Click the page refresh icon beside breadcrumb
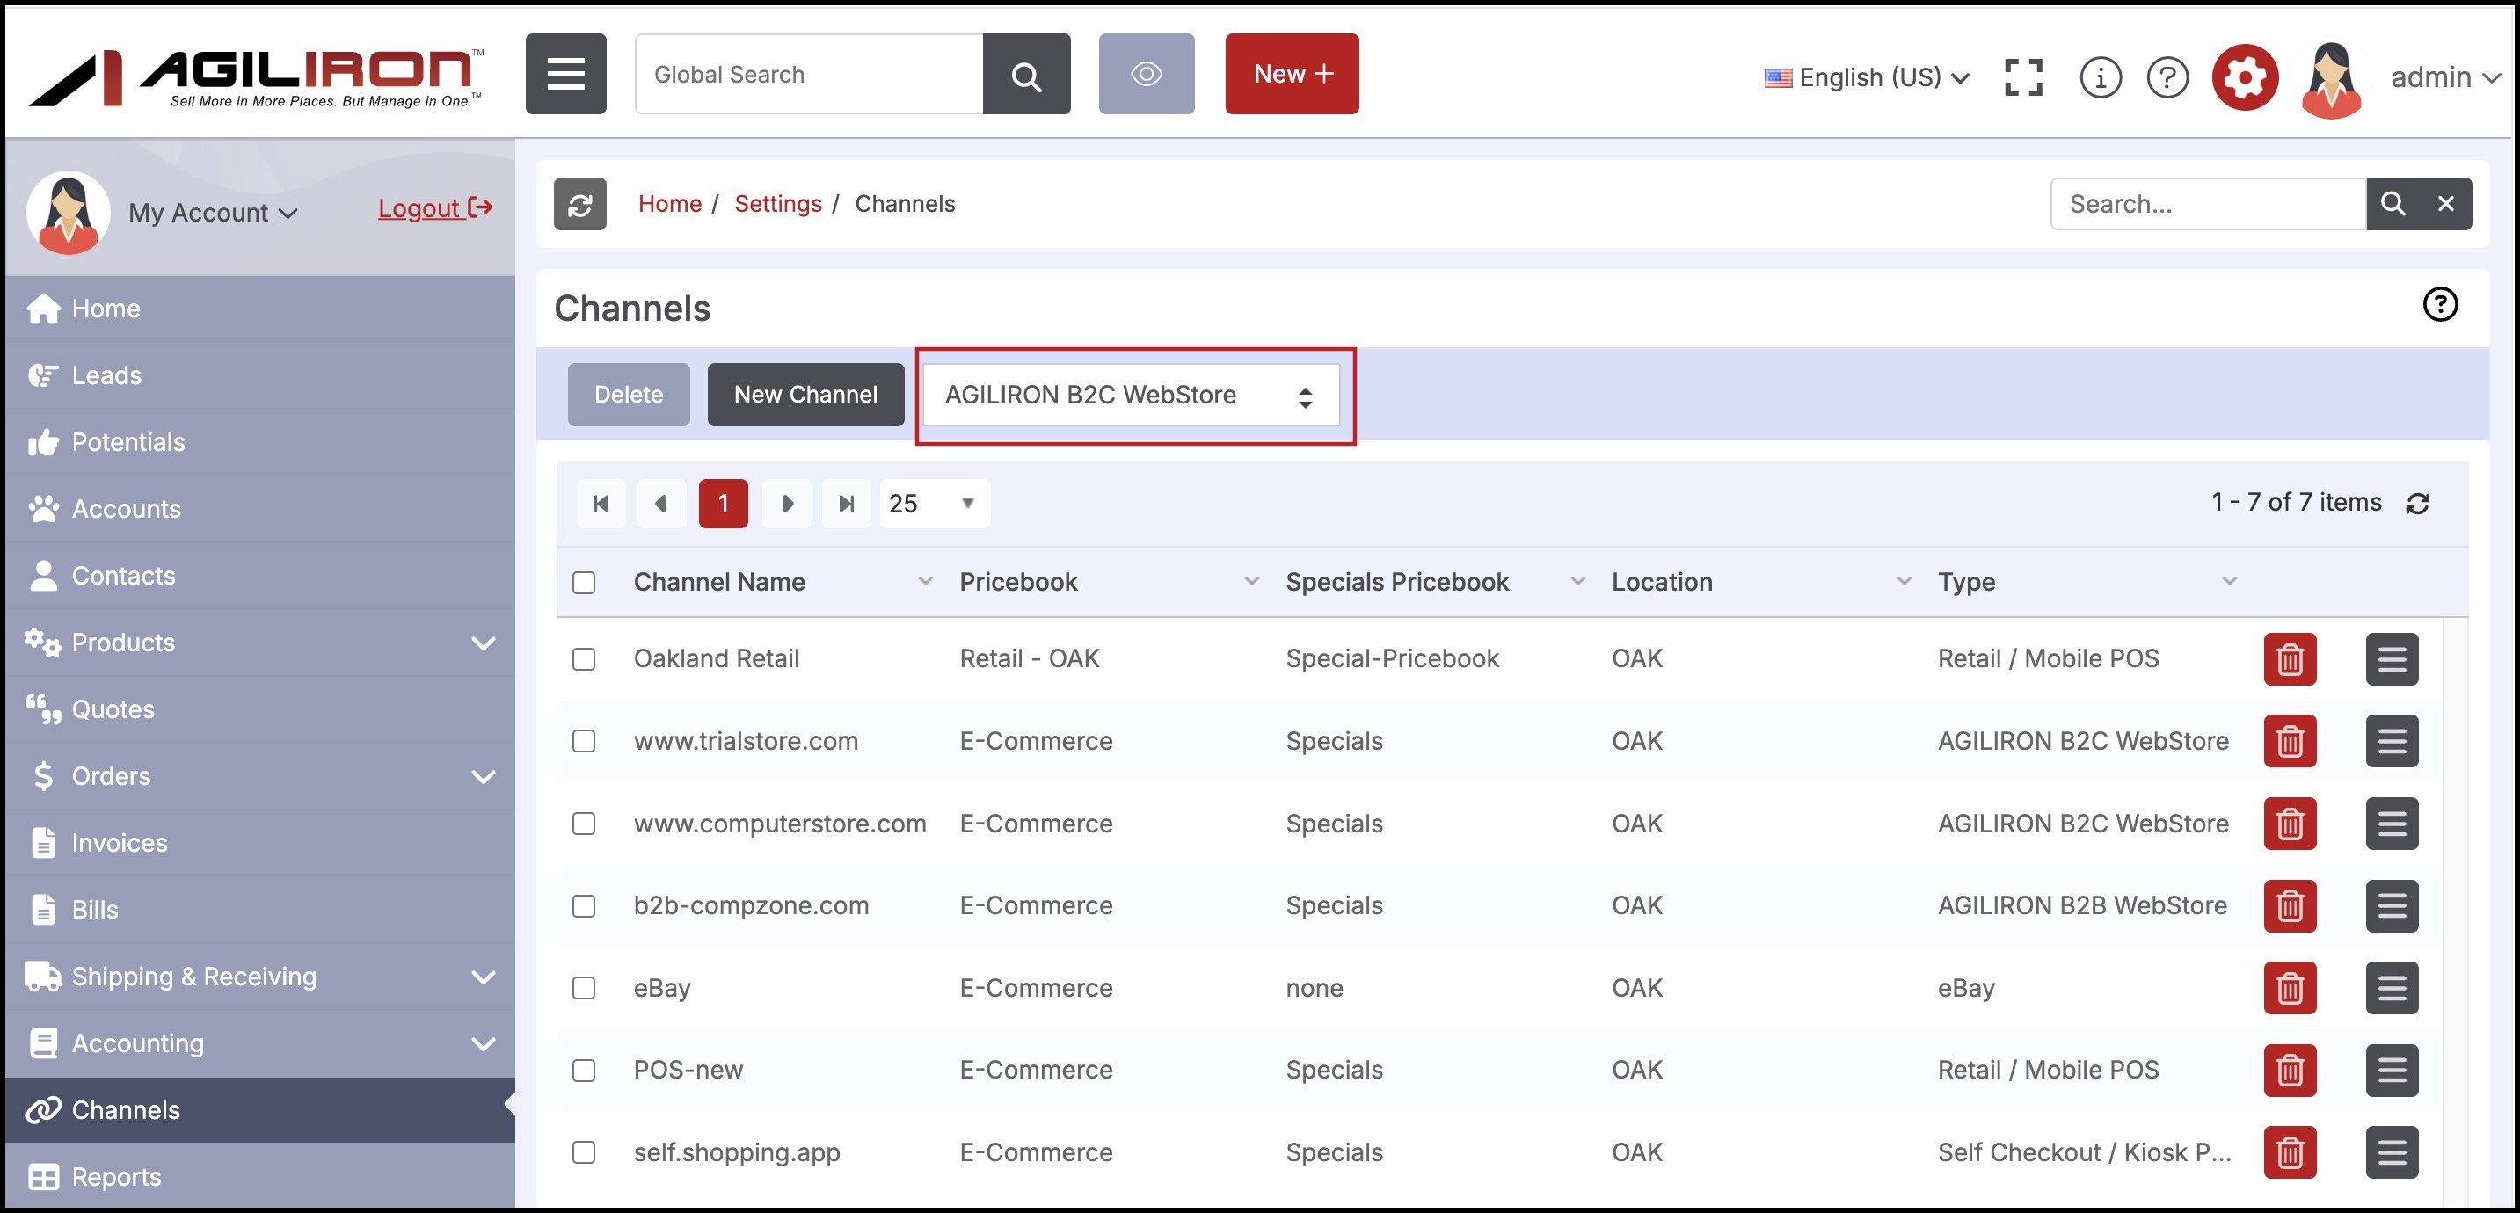This screenshot has width=2520, height=1213. pyautogui.click(x=580, y=203)
